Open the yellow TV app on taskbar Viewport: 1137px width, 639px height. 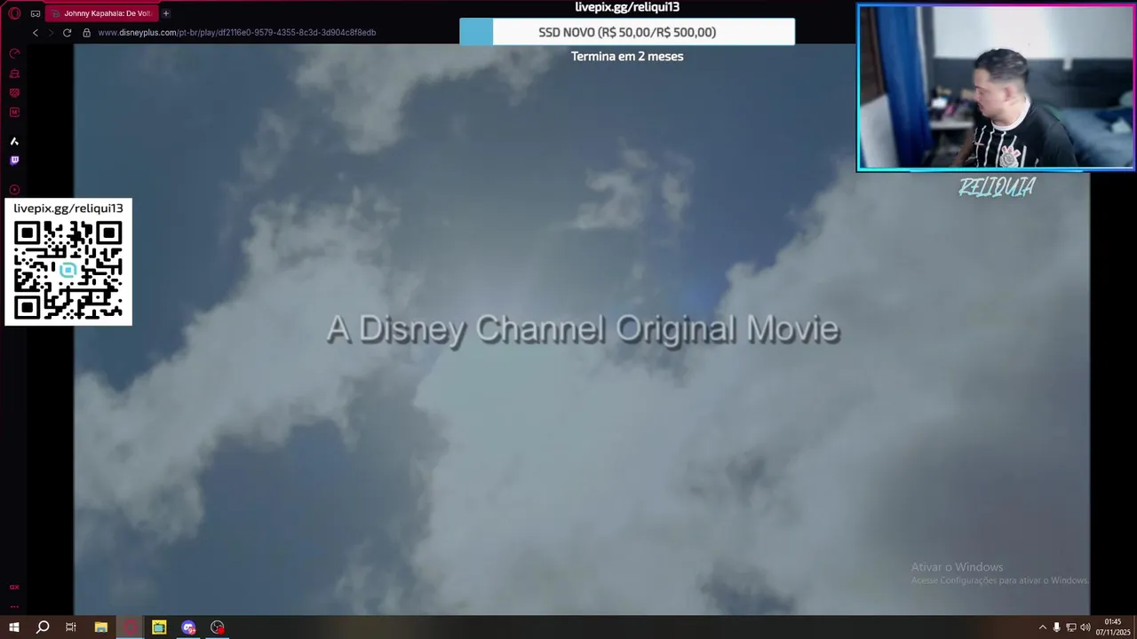(159, 627)
